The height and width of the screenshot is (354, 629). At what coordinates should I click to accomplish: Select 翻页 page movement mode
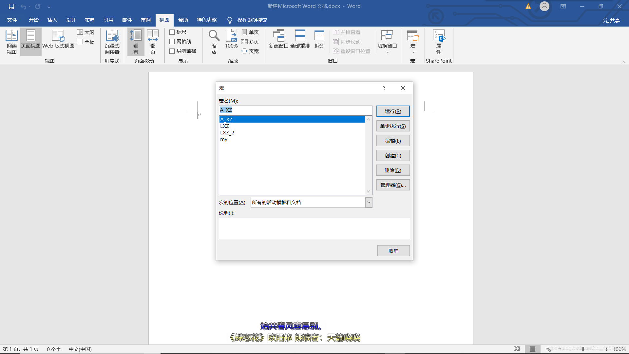coord(153,42)
